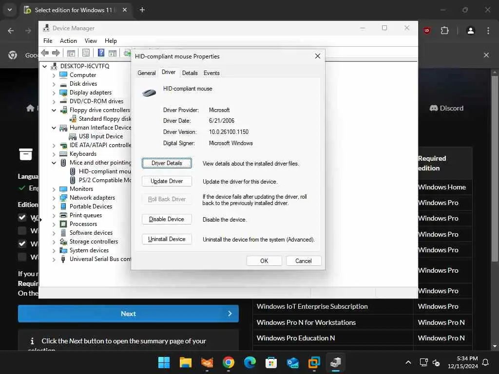The image size is (499, 374).
Task: Click the taskbar clock showing 5:34 PM
Action: [463, 362]
